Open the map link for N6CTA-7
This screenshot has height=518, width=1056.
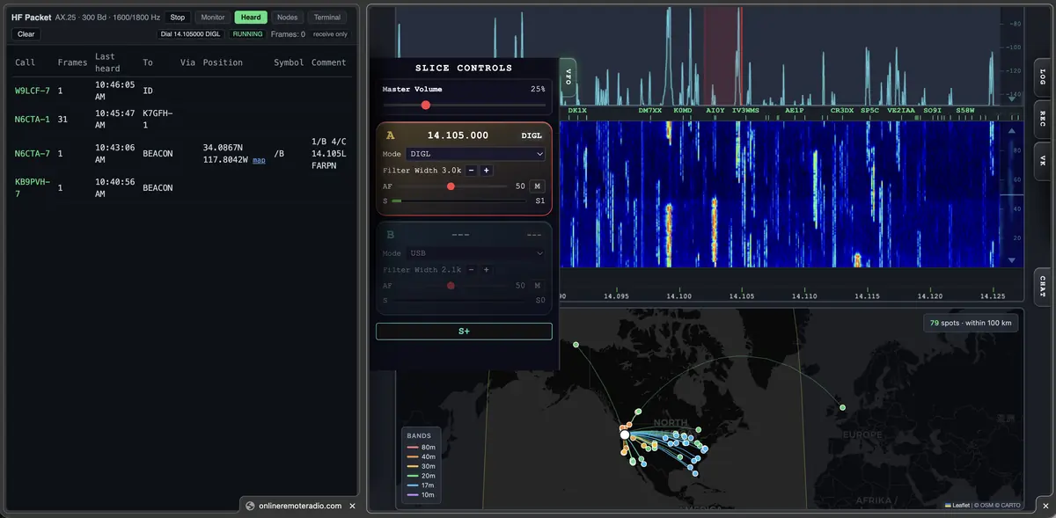259,161
